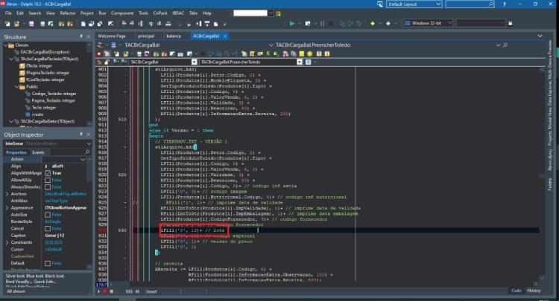Open the CnPack menu
The image size is (559, 301).
160,13
